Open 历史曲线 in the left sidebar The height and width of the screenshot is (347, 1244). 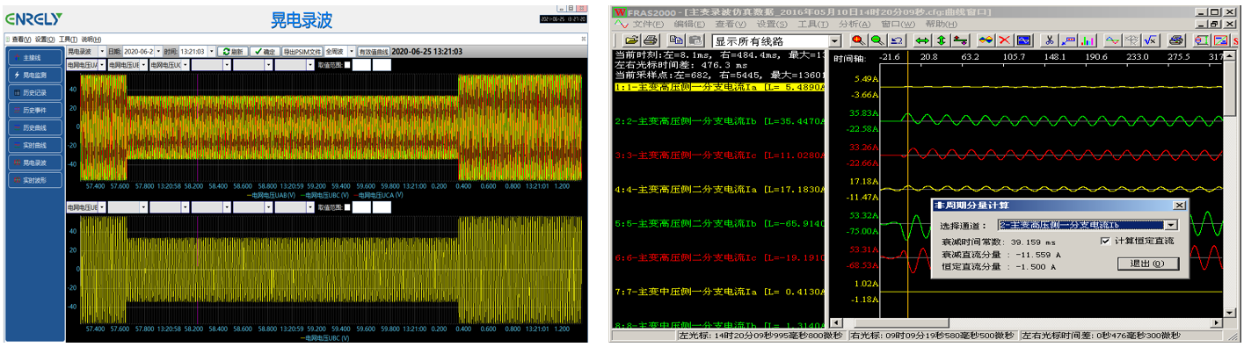click(34, 127)
